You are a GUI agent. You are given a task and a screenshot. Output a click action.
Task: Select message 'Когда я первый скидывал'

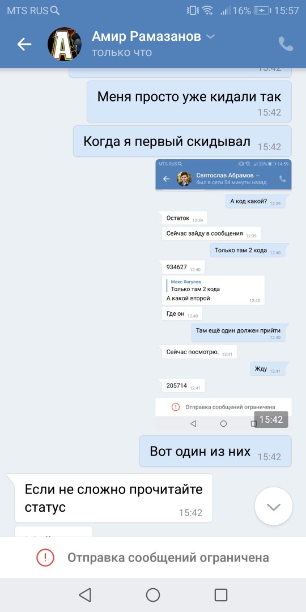[182, 141]
